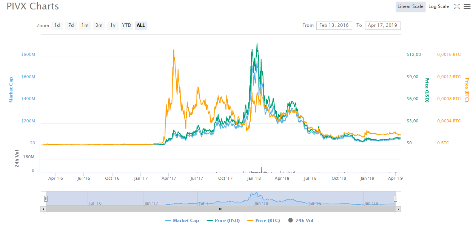Click the $6,00 price axis label
Screen dimensions: 473x227
(413, 99)
